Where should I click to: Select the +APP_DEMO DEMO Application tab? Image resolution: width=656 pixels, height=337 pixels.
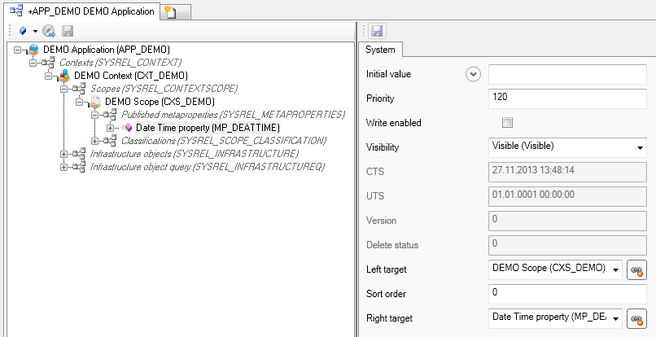coord(81,11)
